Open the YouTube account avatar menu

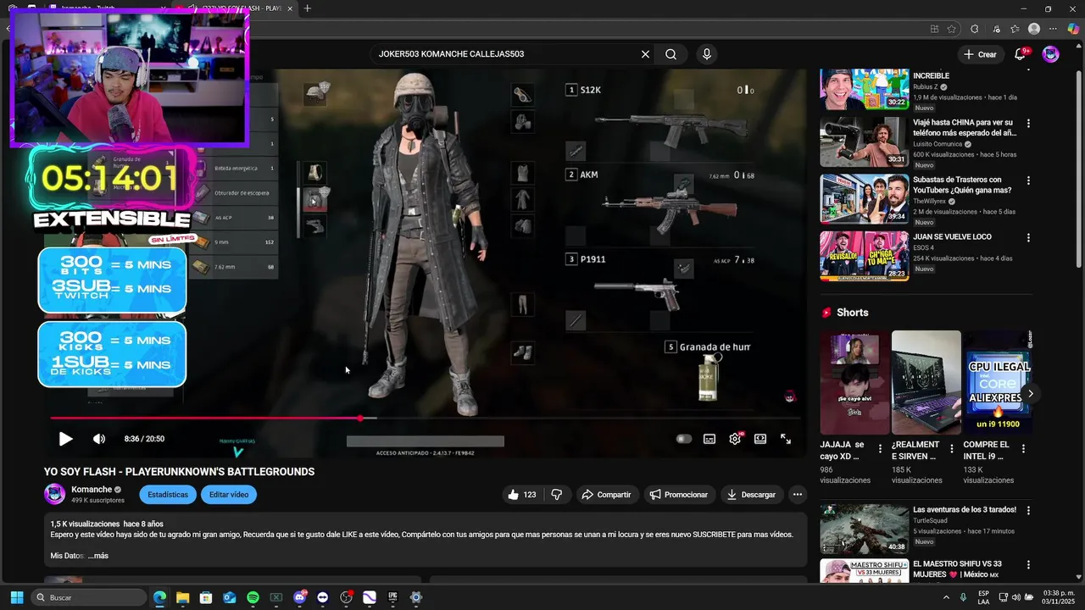(x=1051, y=54)
